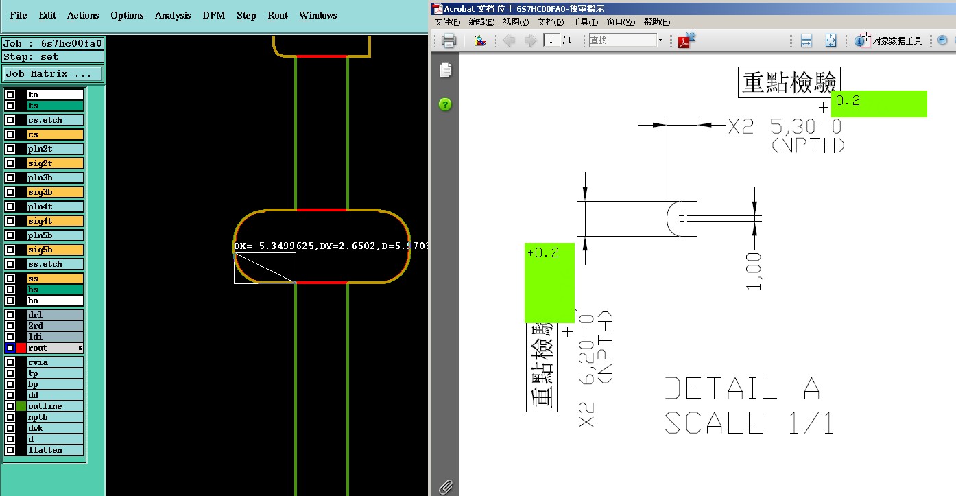This screenshot has width=956, height=496.
Task: Select the object data tool icon
Action: (x=863, y=40)
